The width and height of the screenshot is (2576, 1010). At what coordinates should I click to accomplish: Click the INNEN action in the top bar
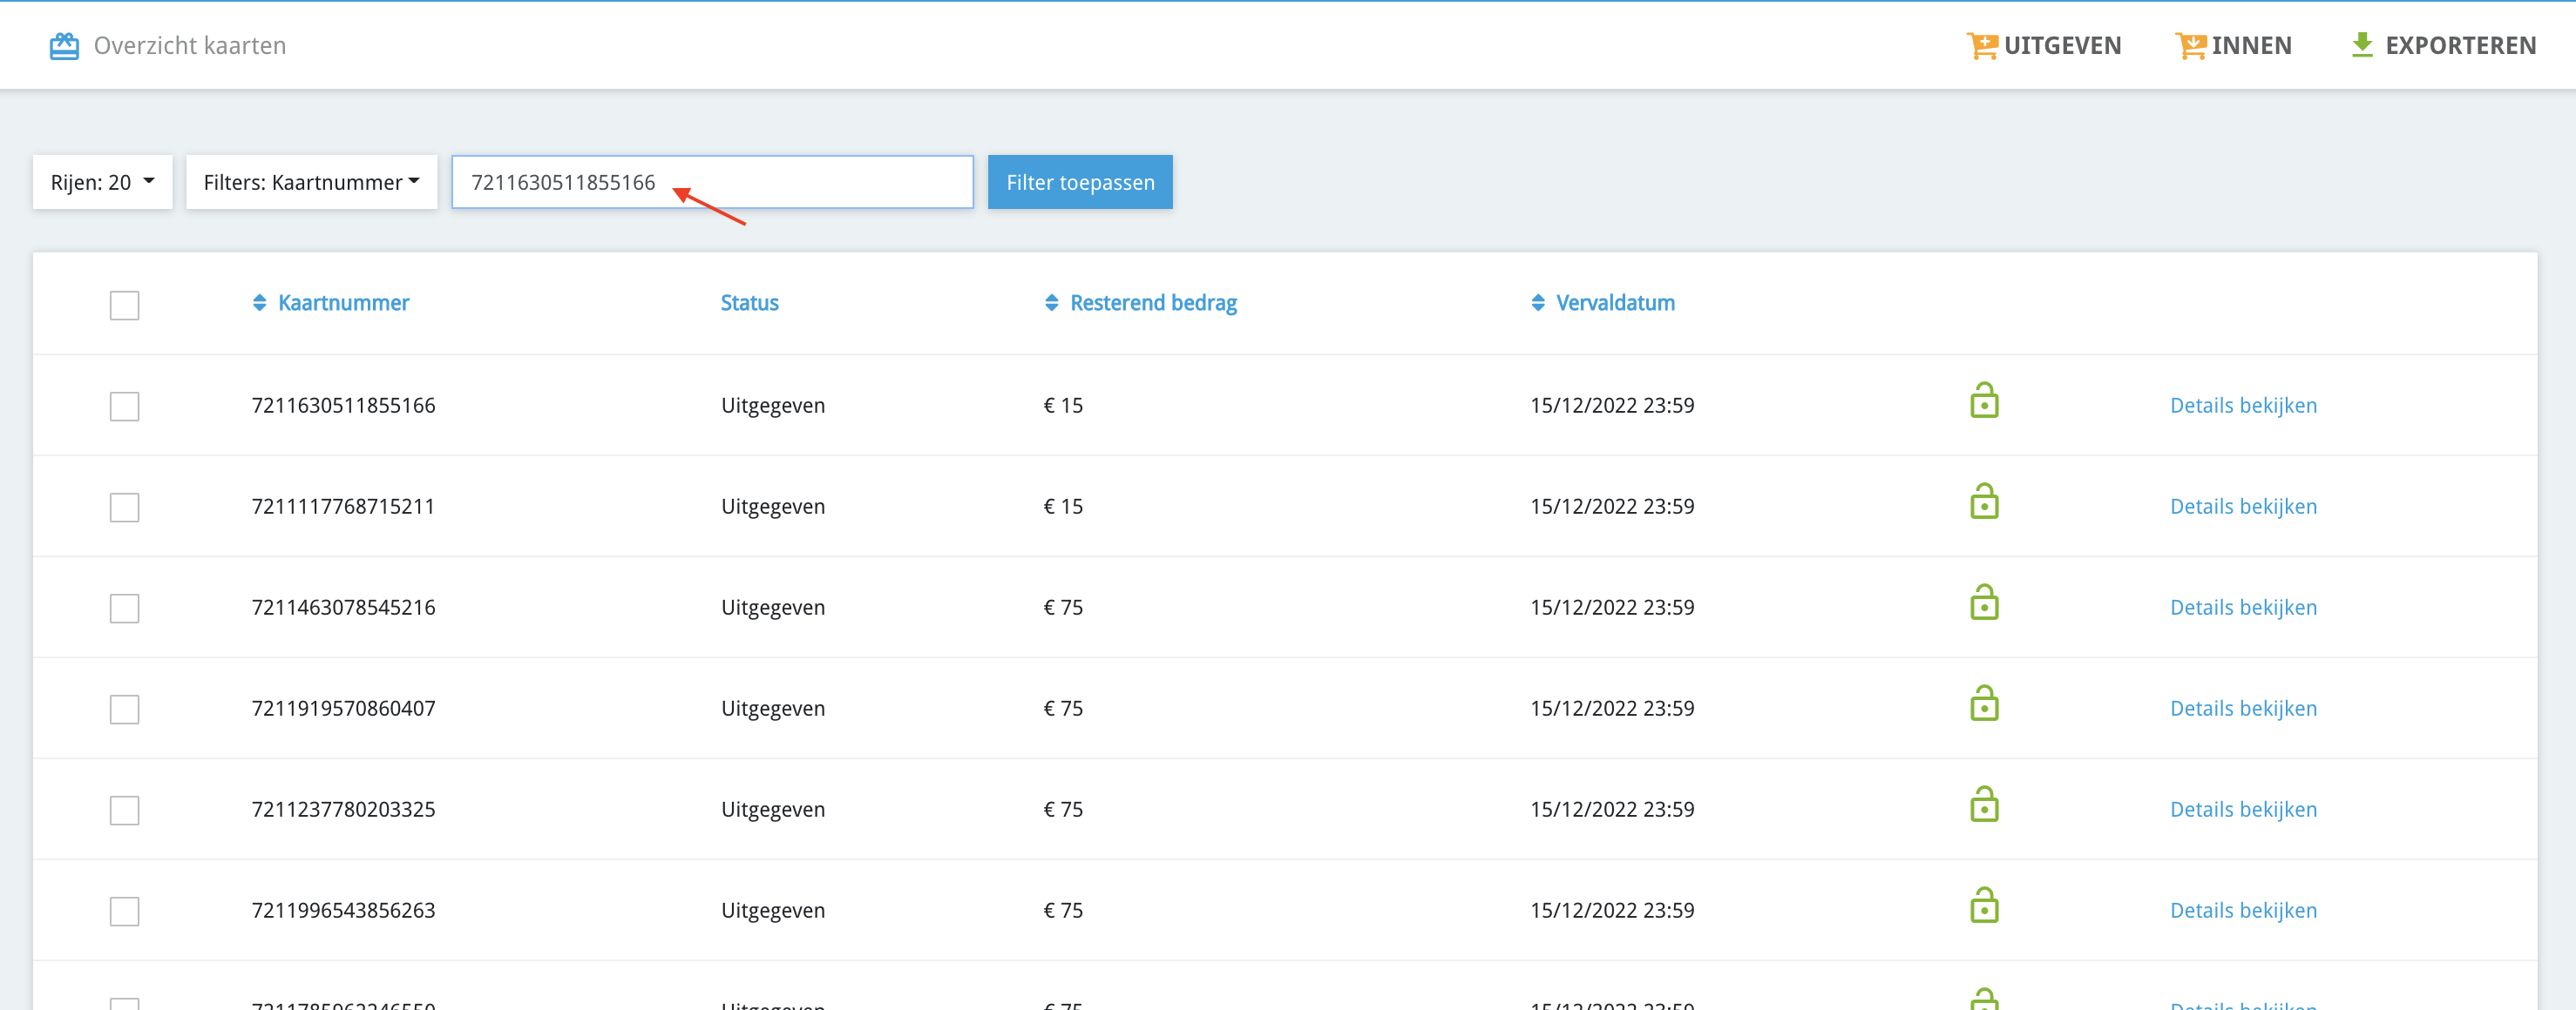(2234, 46)
